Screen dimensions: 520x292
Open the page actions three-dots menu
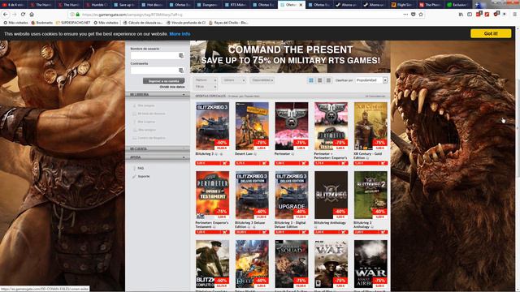coord(405,15)
